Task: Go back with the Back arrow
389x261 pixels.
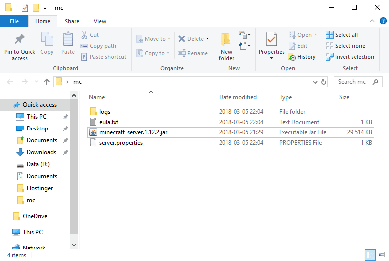Action: (10, 82)
